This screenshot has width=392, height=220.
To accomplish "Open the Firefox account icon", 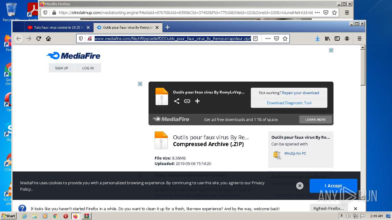I will click(347, 38).
